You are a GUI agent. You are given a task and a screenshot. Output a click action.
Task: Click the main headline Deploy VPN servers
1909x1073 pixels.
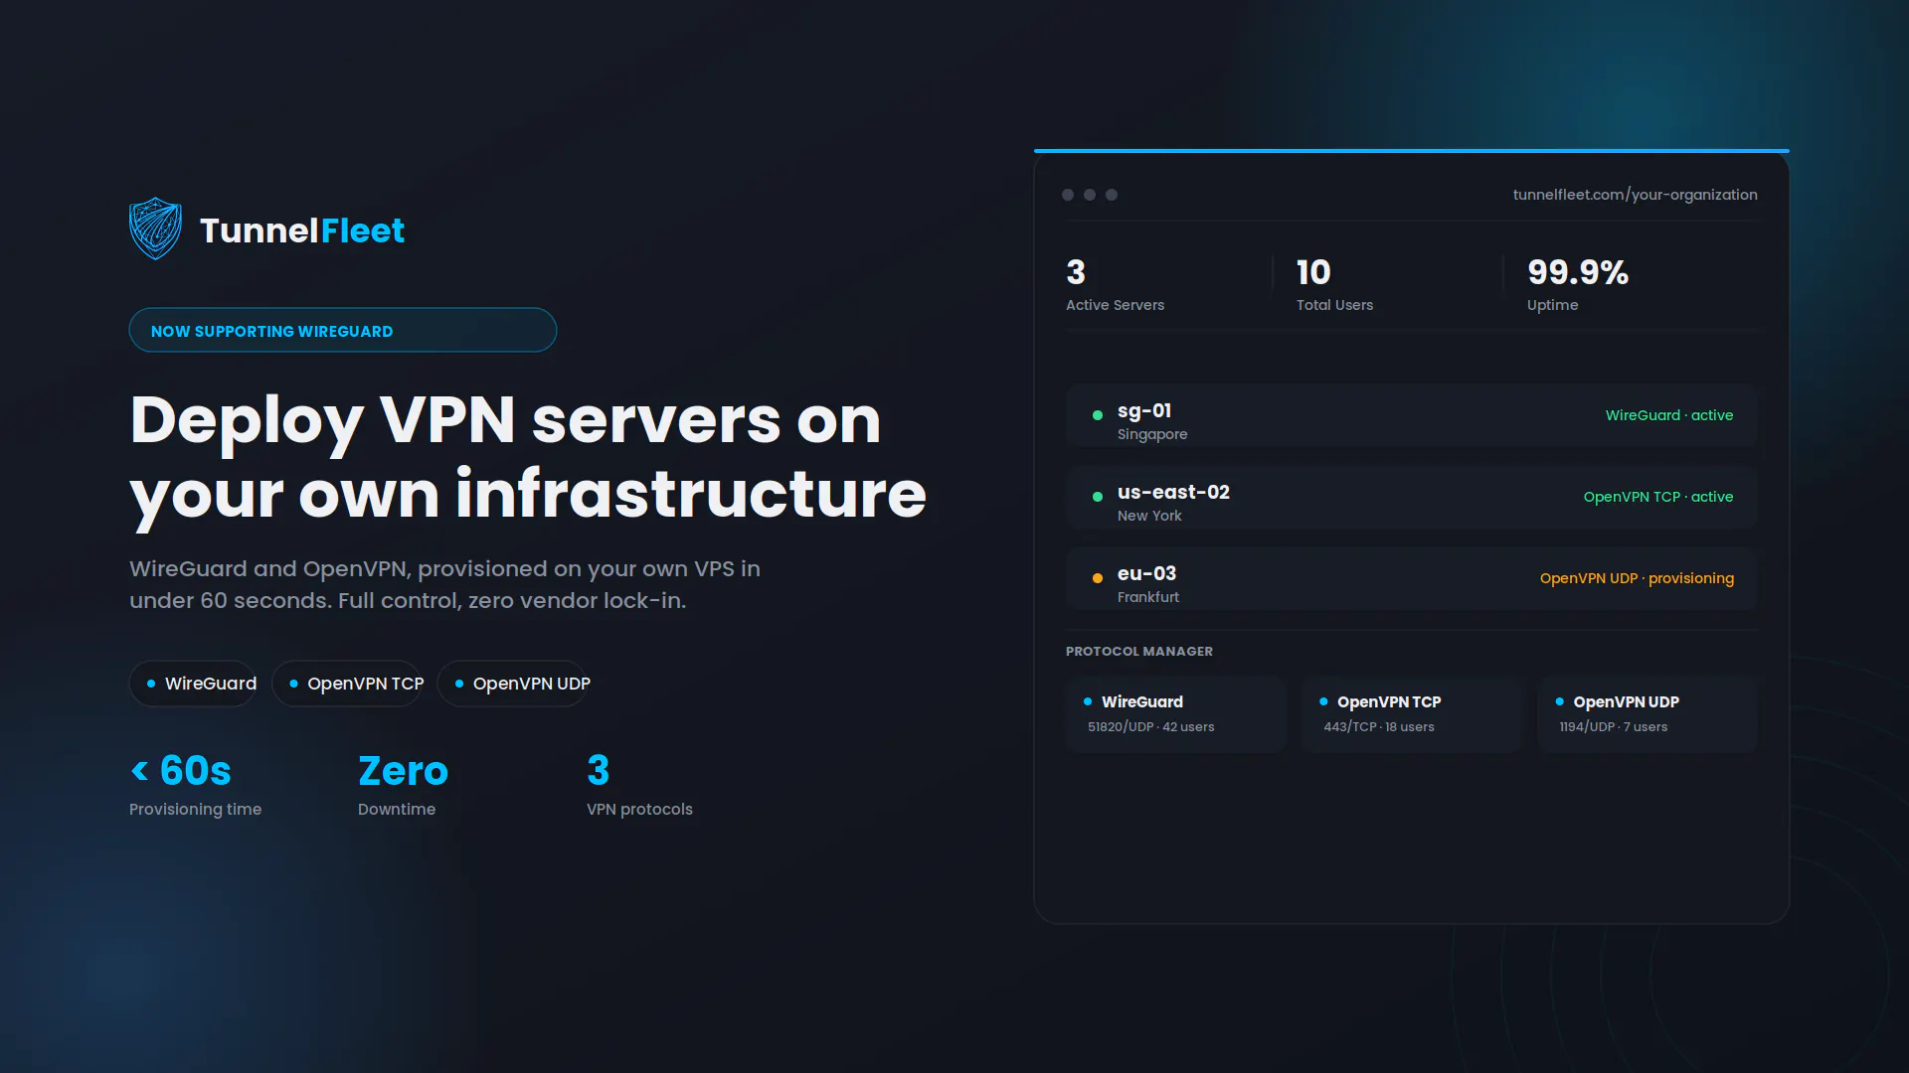tap(528, 456)
